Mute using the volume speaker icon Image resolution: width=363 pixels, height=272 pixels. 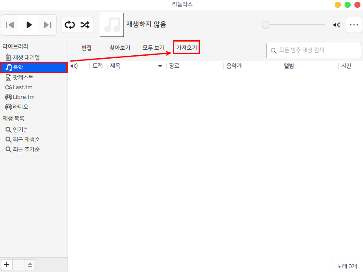coord(337,25)
